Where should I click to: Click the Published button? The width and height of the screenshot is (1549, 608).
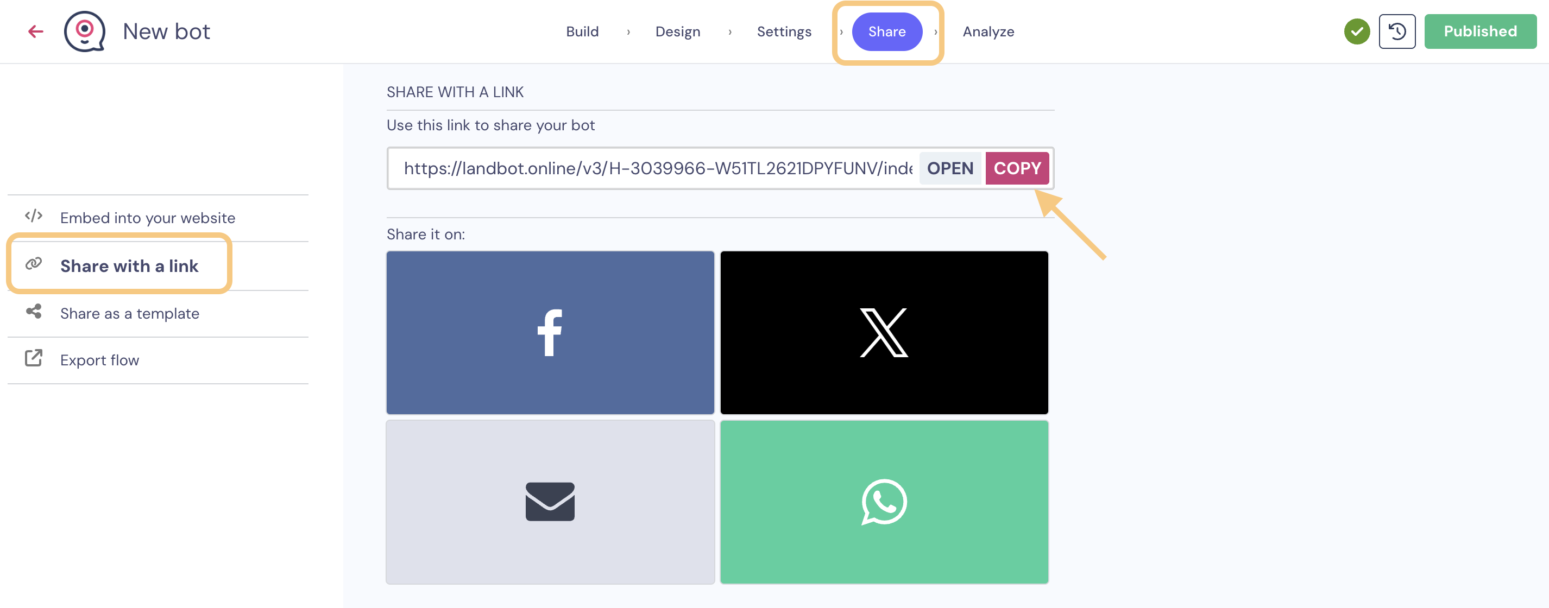[1480, 31]
